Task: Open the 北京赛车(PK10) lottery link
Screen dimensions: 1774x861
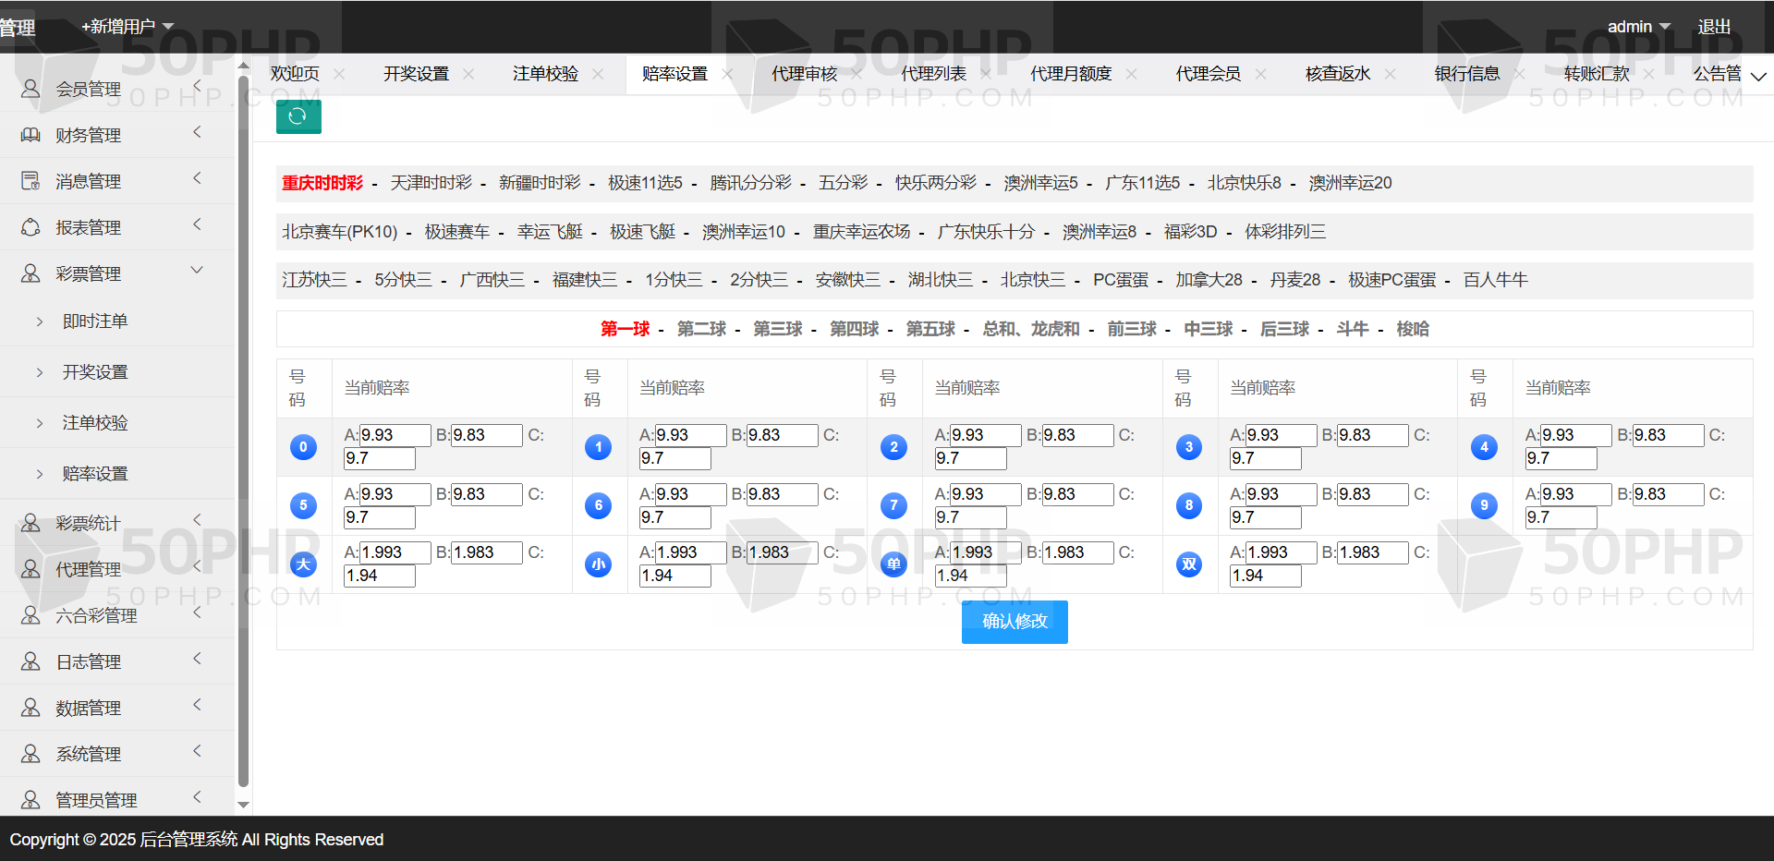Action: tap(339, 232)
